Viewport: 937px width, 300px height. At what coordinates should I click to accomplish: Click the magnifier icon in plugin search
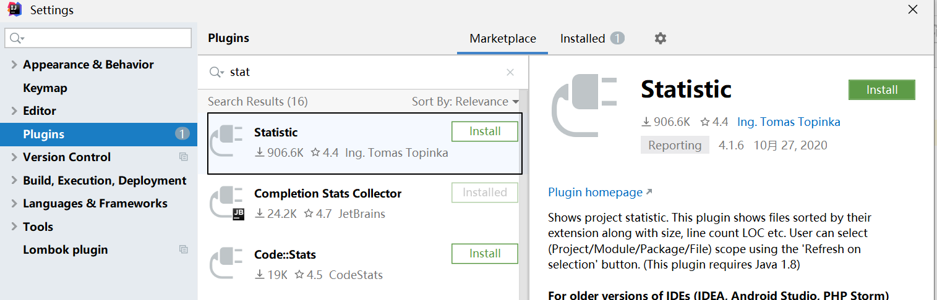click(x=216, y=72)
